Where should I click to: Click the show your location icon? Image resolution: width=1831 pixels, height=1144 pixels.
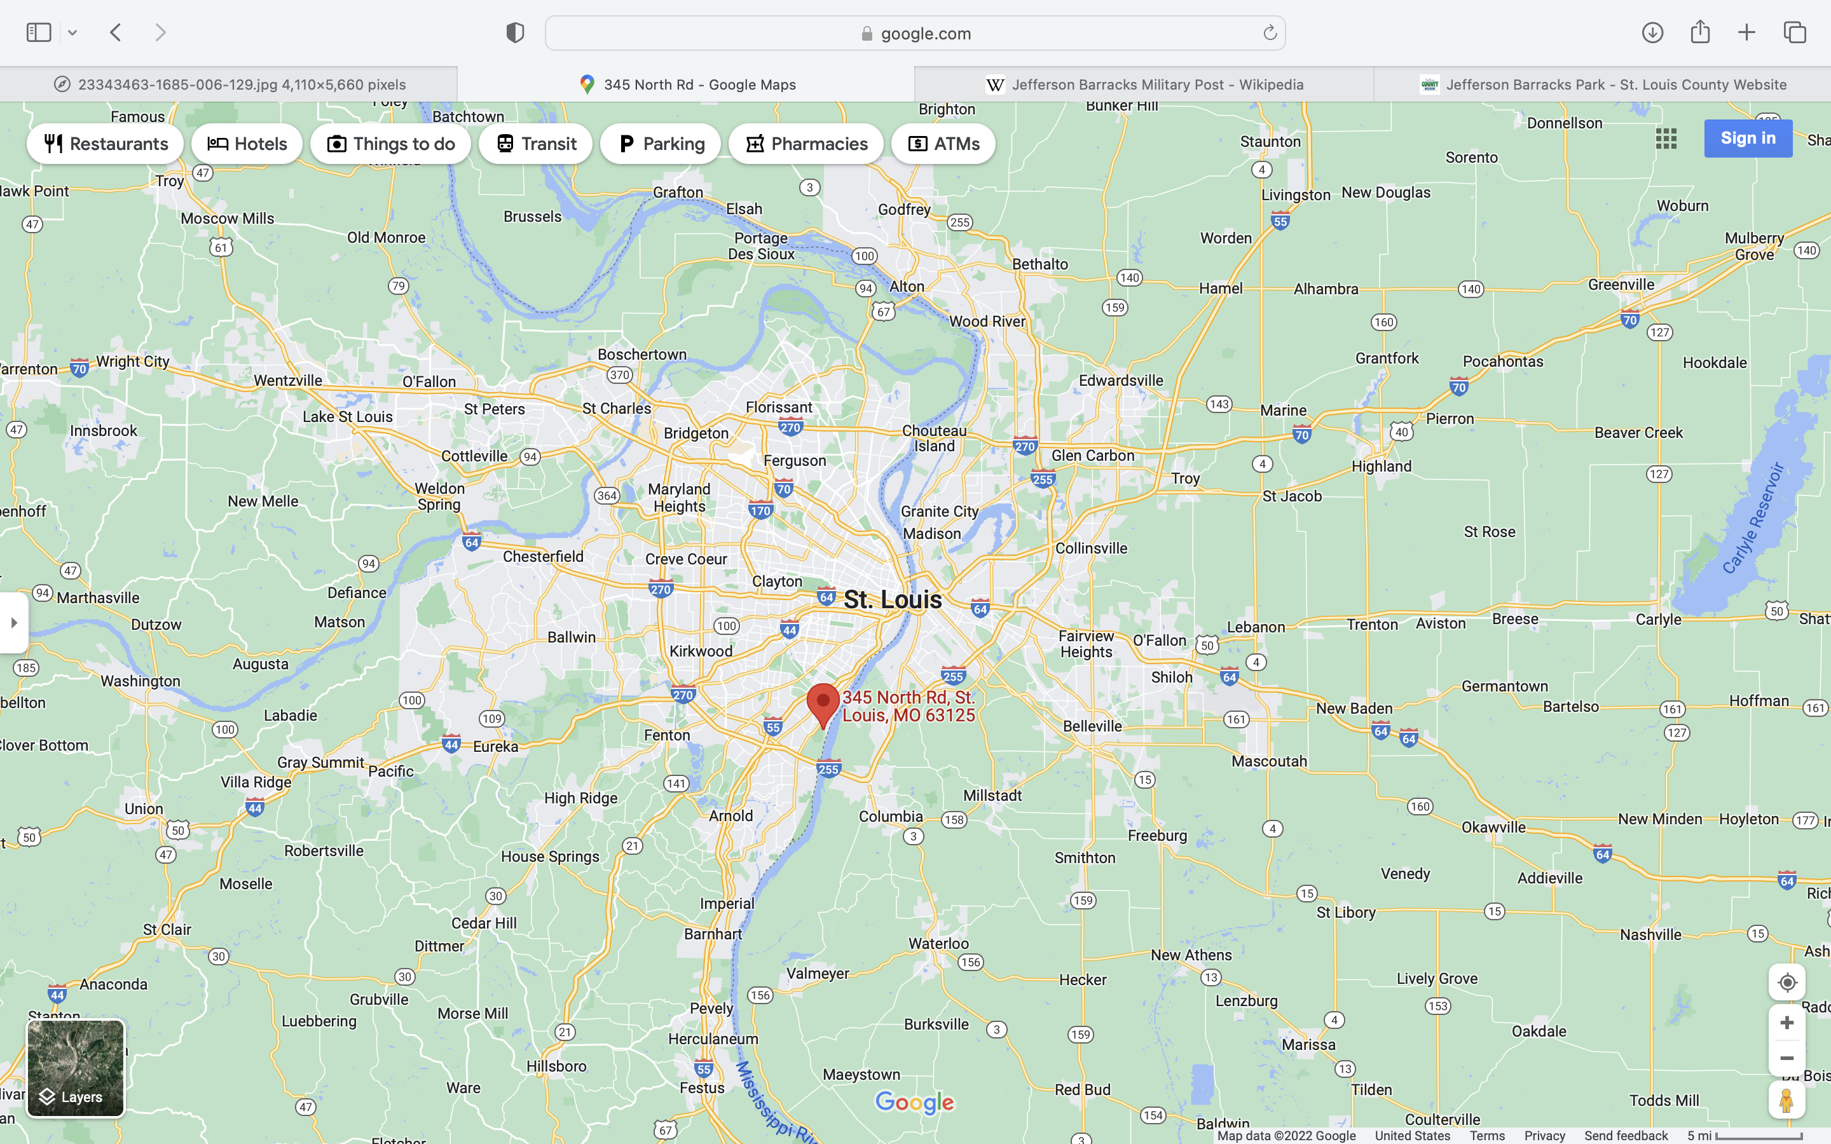click(x=1786, y=982)
